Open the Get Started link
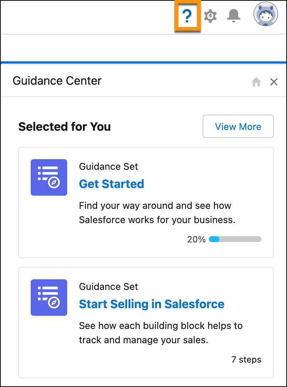 pyautogui.click(x=111, y=184)
